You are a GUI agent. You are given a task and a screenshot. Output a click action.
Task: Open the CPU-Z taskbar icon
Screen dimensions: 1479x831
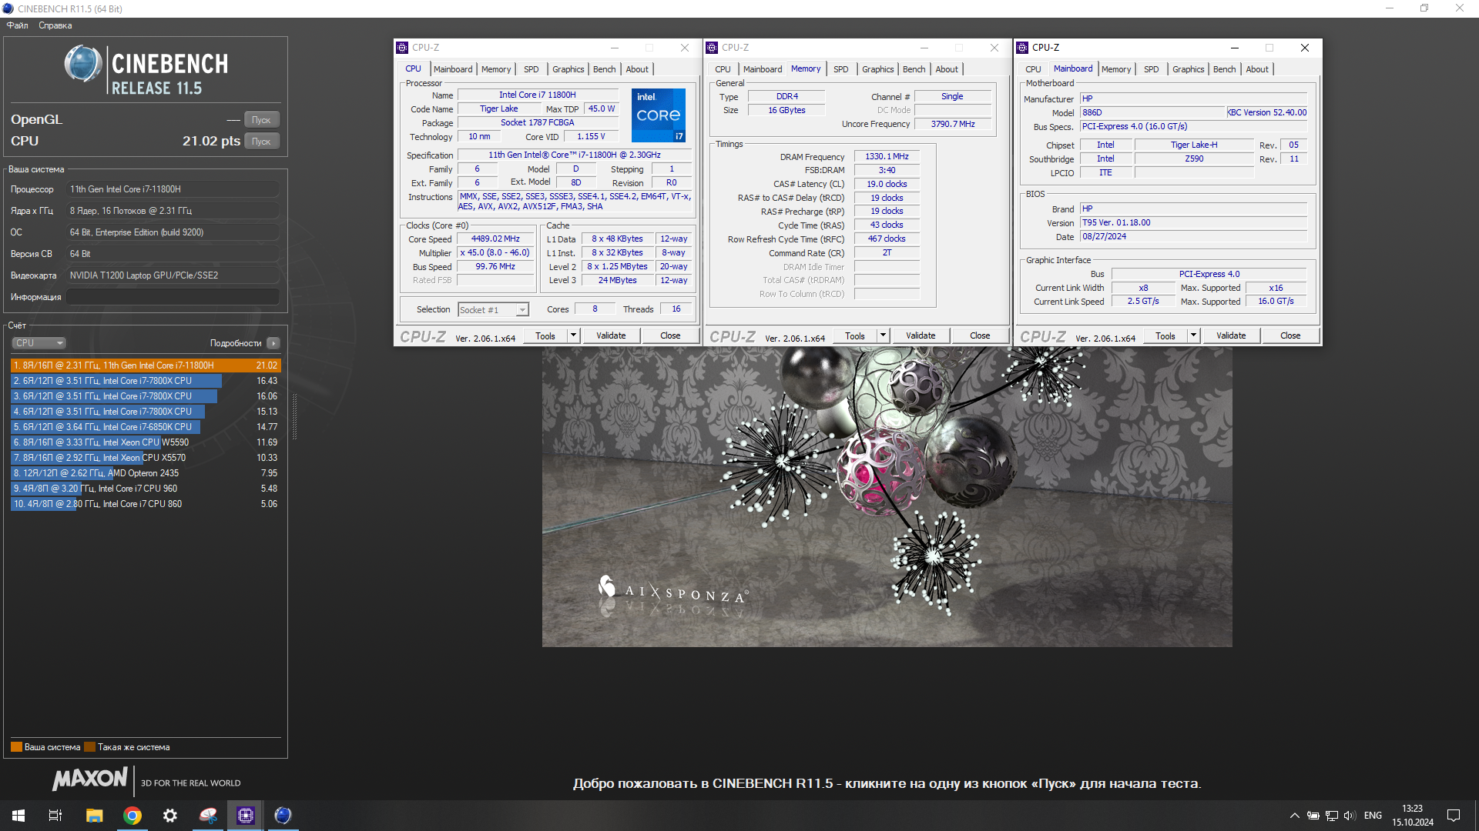coord(246,816)
